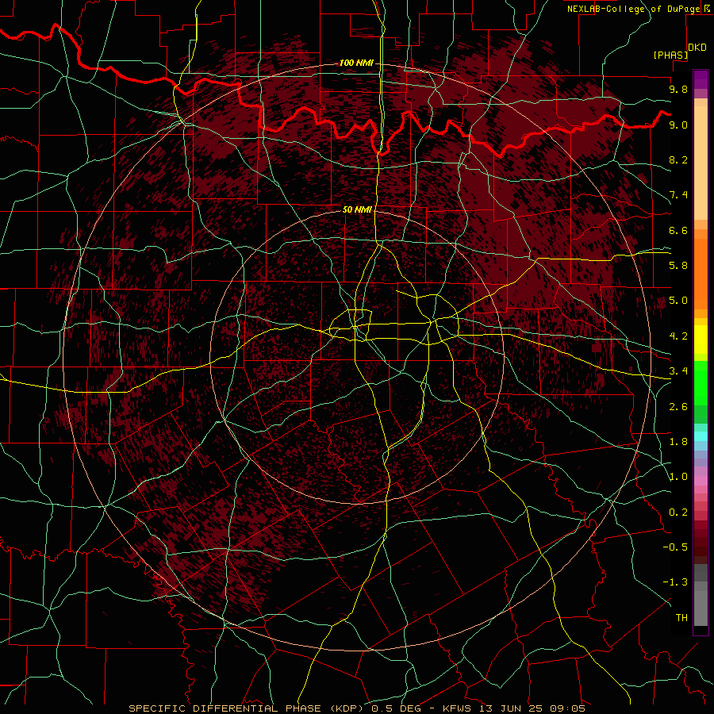Click the 3.4 value on the scale
Viewport: 714px width, 714px height.
pos(678,371)
